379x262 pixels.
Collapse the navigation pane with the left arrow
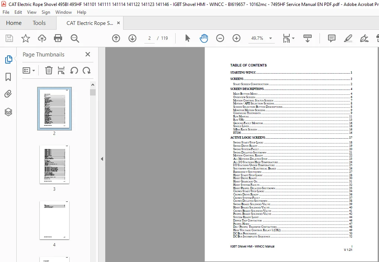coord(102,159)
